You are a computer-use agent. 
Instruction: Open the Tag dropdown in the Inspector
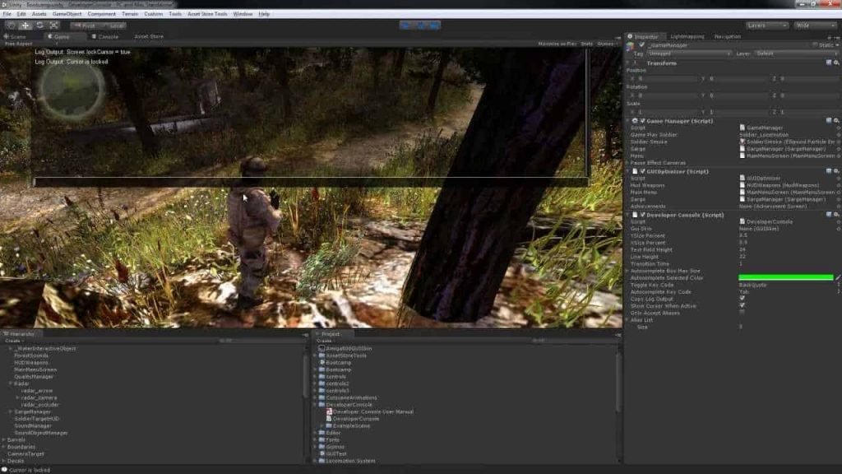click(x=689, y=53)
